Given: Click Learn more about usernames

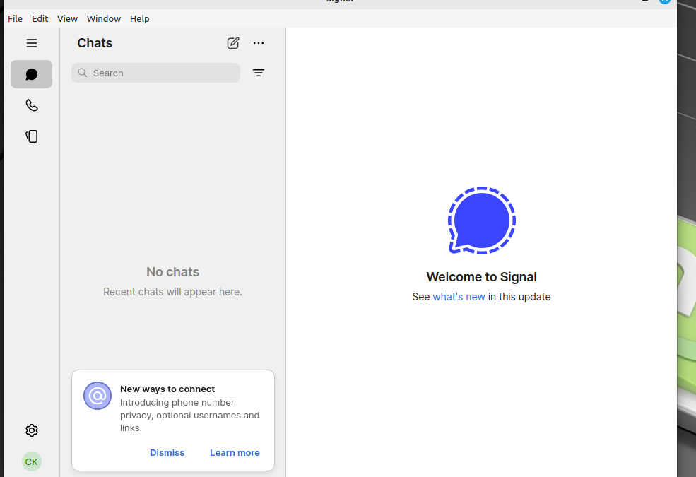Looking at the screenshot, I should pyautogui.click(x=235, y=452).
